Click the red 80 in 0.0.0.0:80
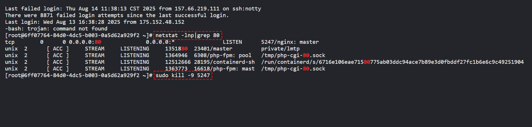The image size is (532, 127). coord(98,42)
